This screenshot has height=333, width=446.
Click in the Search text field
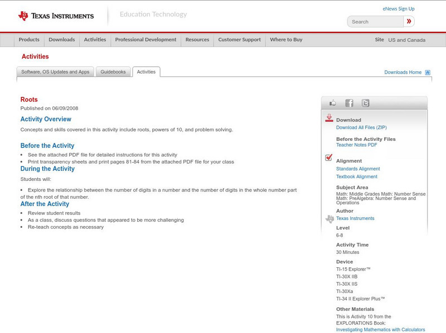pos(376,22)
